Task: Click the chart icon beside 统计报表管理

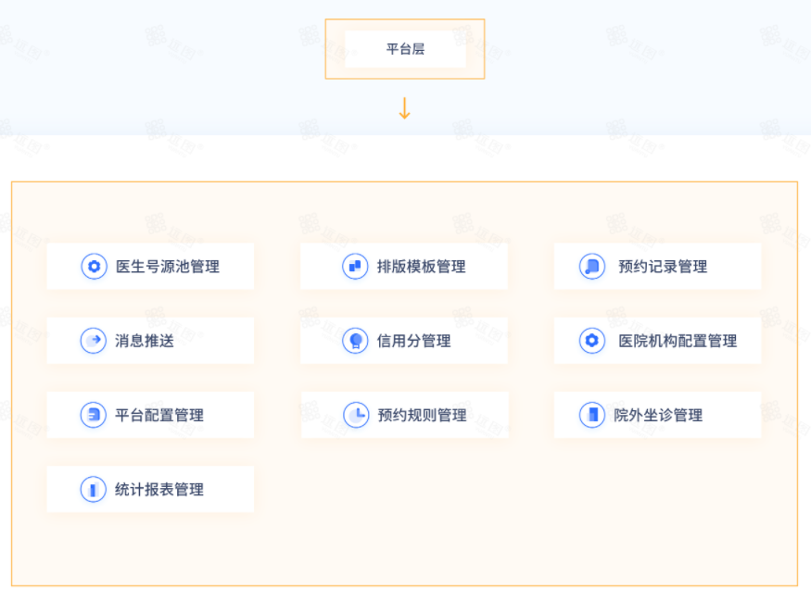Action: [x=94, y=490]
